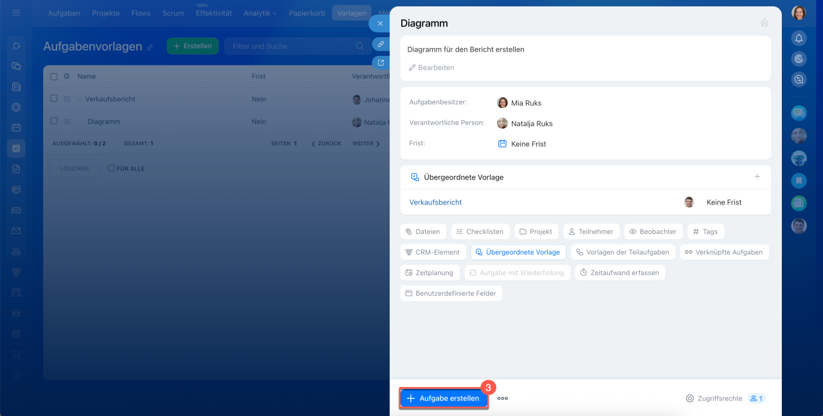Open the Keine Frist deadline picker
This screenshot has height=416, width=823.
pyautogui.click(x=522, y=144)
